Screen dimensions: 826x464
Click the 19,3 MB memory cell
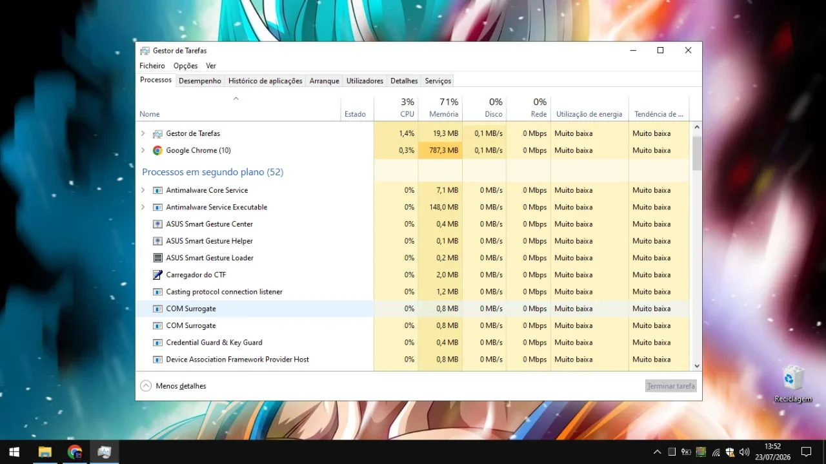[x=440, y=133]
